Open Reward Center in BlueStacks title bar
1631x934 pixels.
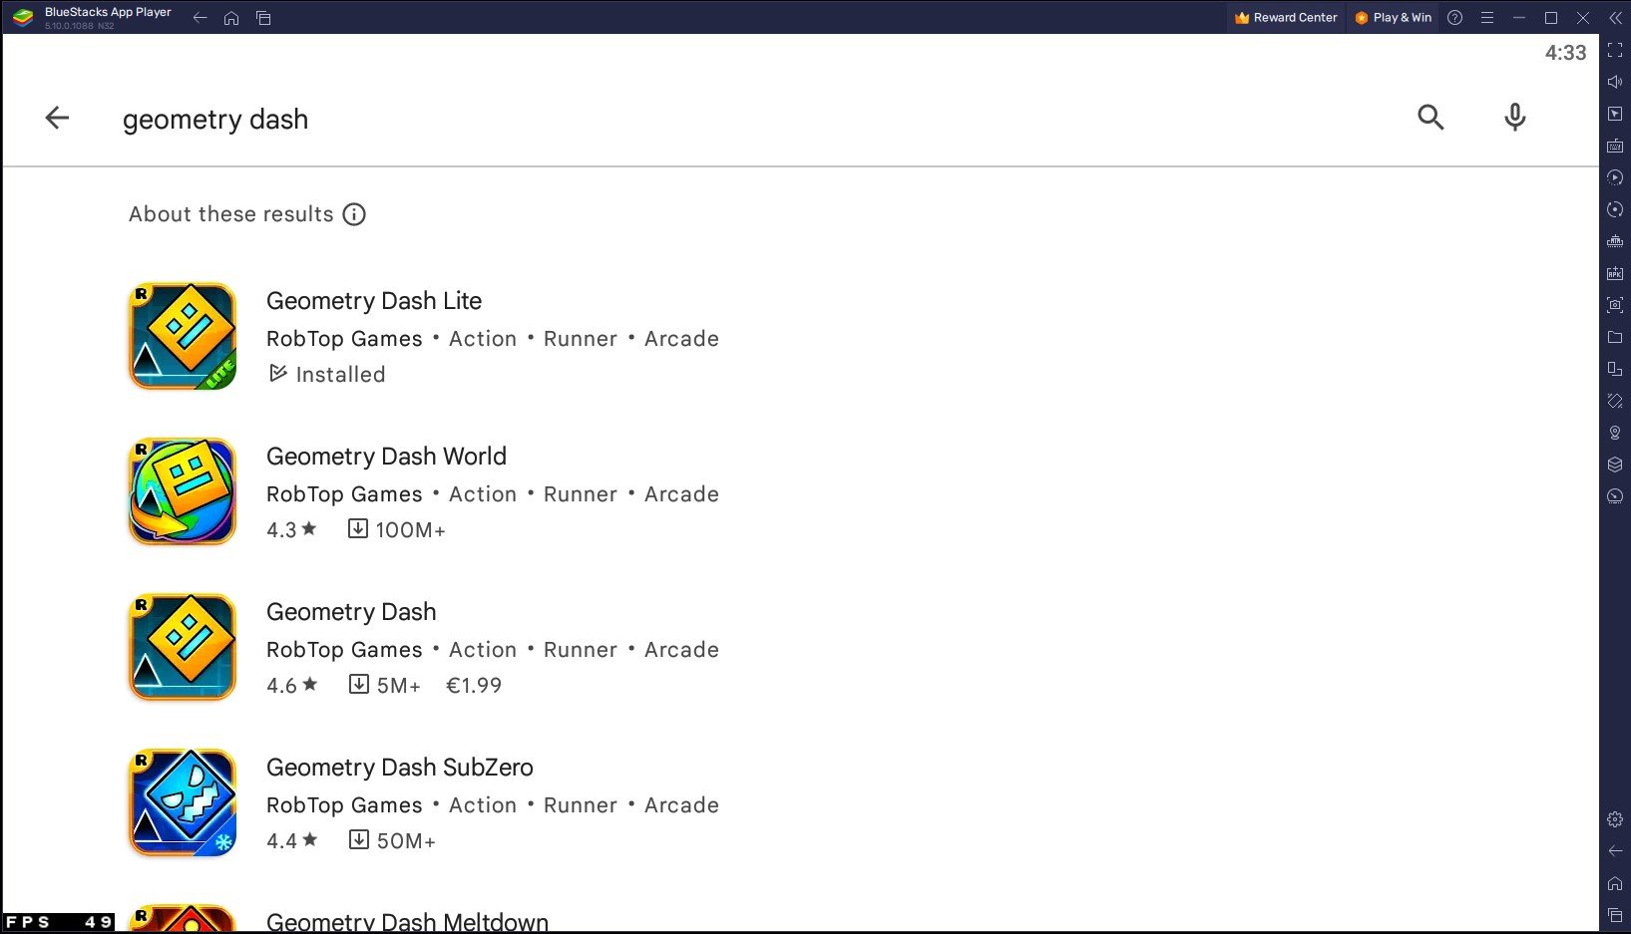click(1286, 18)
